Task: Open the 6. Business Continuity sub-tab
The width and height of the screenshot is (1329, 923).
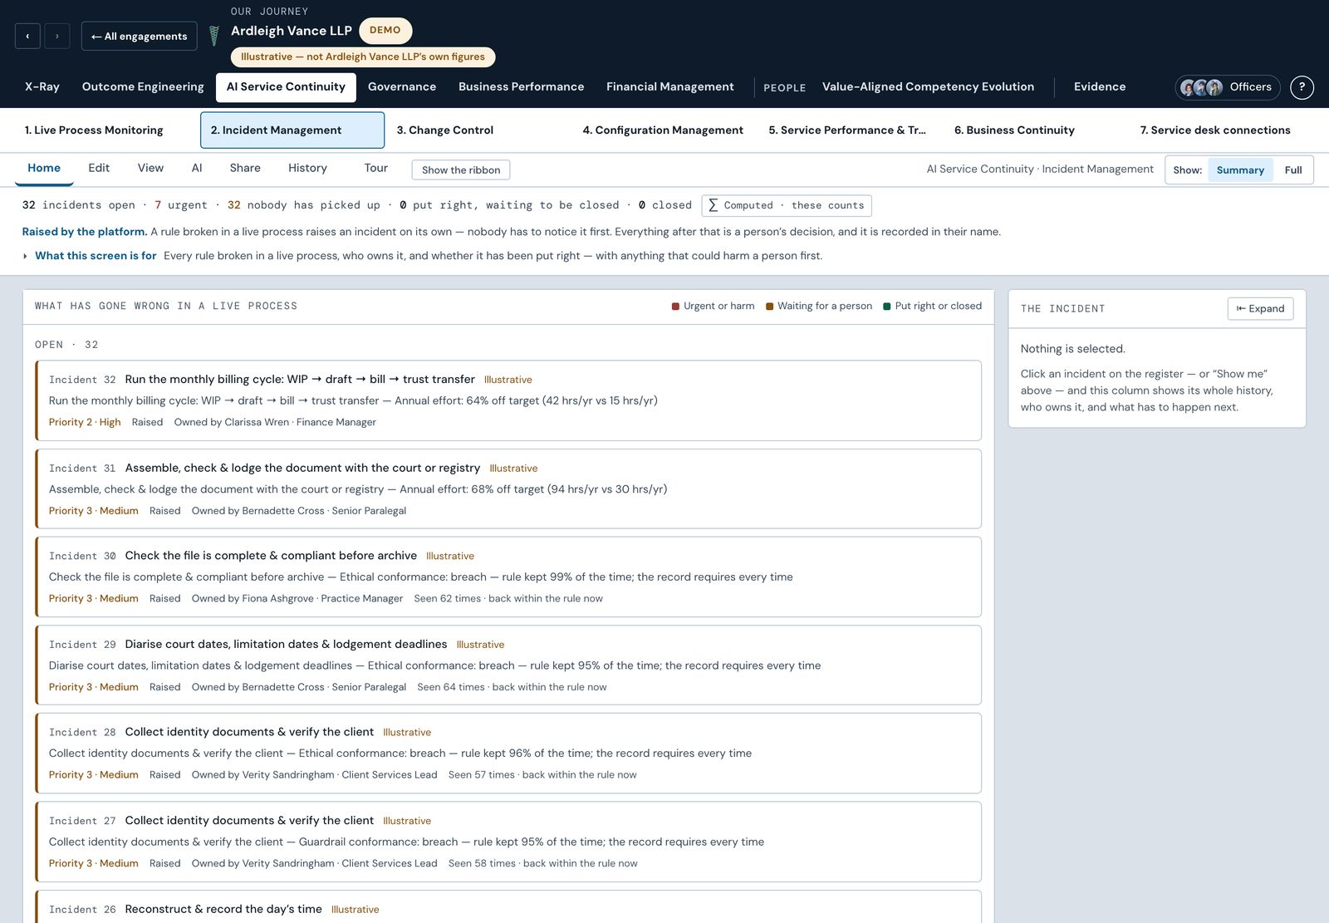Action: pyautogui.click(x=1037, y=130)
